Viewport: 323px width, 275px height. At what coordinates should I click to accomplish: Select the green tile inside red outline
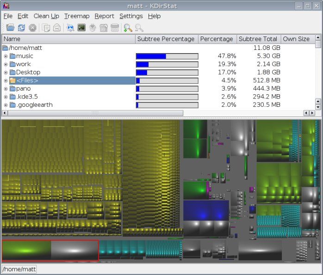26,250
